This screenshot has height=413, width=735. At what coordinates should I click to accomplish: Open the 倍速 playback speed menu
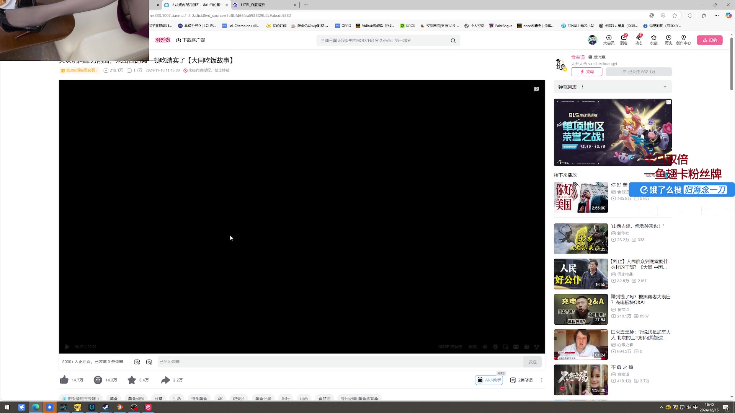click(x=473, y=347)
